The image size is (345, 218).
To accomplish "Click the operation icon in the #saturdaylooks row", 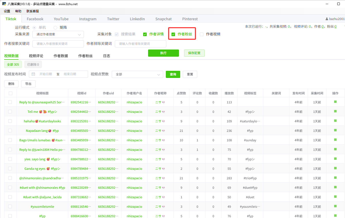I will (x=335, y=121).
